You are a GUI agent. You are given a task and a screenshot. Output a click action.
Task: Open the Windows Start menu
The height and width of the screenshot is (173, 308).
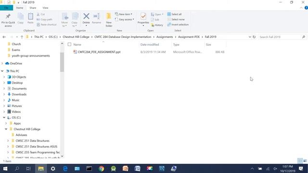[x=5, y=169]
